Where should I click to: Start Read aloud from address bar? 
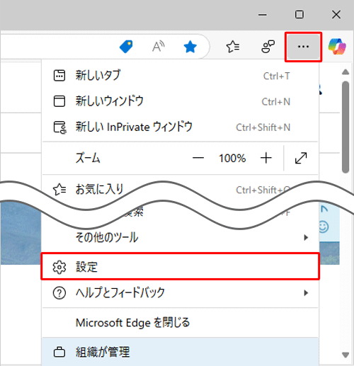(x=158, y=47)
